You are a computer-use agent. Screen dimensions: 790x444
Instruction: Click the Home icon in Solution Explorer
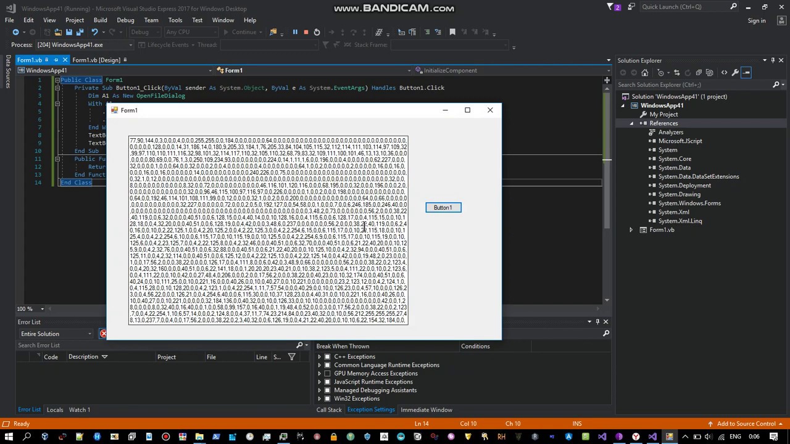[x=645, y=73]
